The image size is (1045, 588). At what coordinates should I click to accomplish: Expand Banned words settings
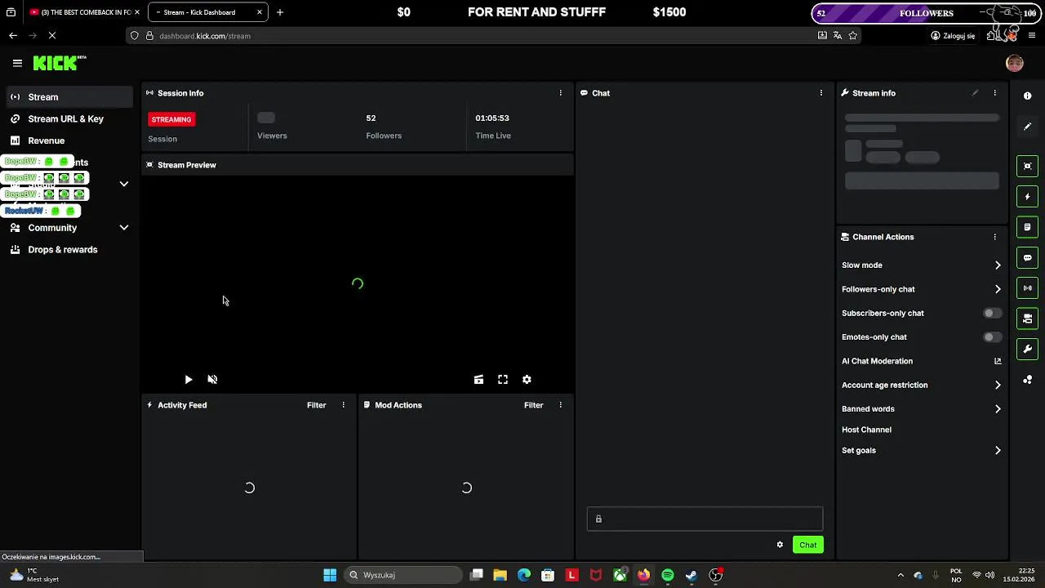pyautogui.click(x=921, y=409)
